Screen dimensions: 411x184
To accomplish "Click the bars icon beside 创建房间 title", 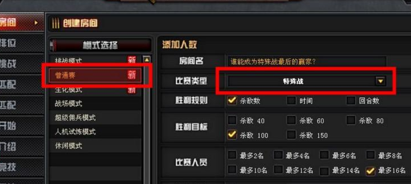I will [55, 24].
